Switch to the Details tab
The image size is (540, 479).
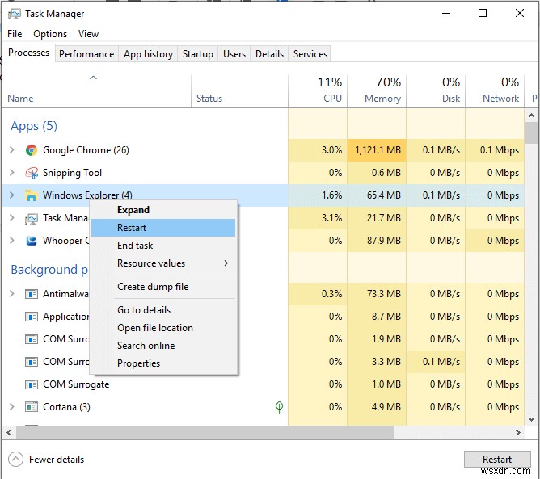269,54
